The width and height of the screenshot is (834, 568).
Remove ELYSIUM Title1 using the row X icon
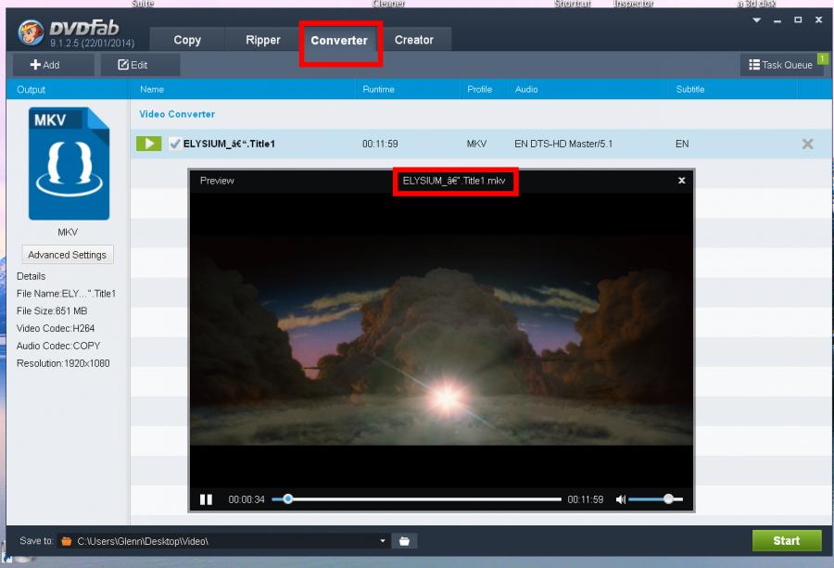point(807,144)
